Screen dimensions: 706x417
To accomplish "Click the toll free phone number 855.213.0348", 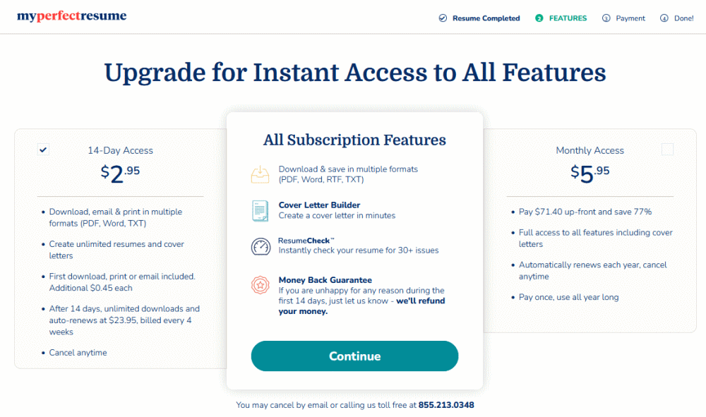I will [x=446, y=405].
